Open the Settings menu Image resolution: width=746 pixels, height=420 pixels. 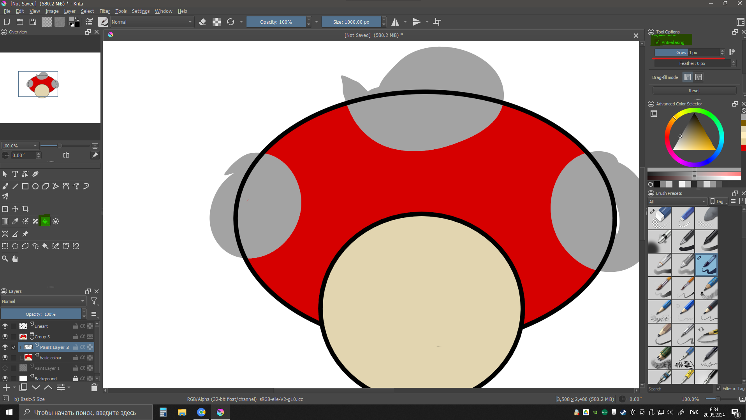click(141, 11)
